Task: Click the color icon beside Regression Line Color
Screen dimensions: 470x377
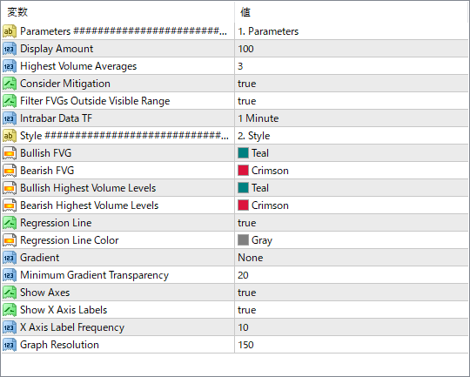Action: (10, 240)
